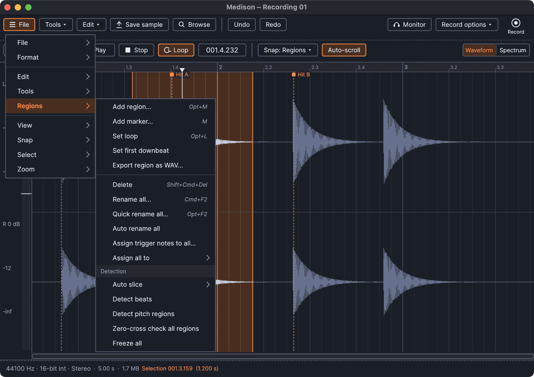Image resolution: width=534 pixels, height=377 pixels.
Task: Open the Edit dropdown in the toolbar
Action: coord(91,25)
